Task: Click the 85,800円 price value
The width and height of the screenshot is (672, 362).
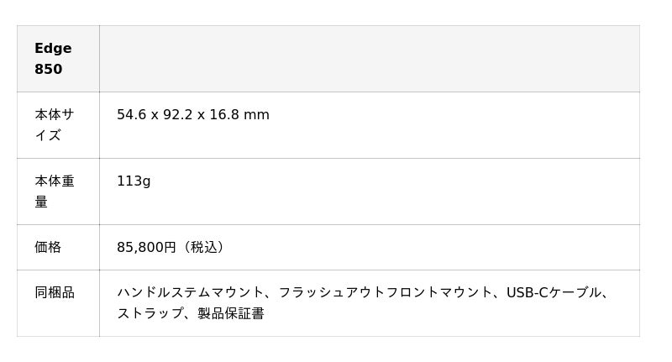Action: (146, 248)
